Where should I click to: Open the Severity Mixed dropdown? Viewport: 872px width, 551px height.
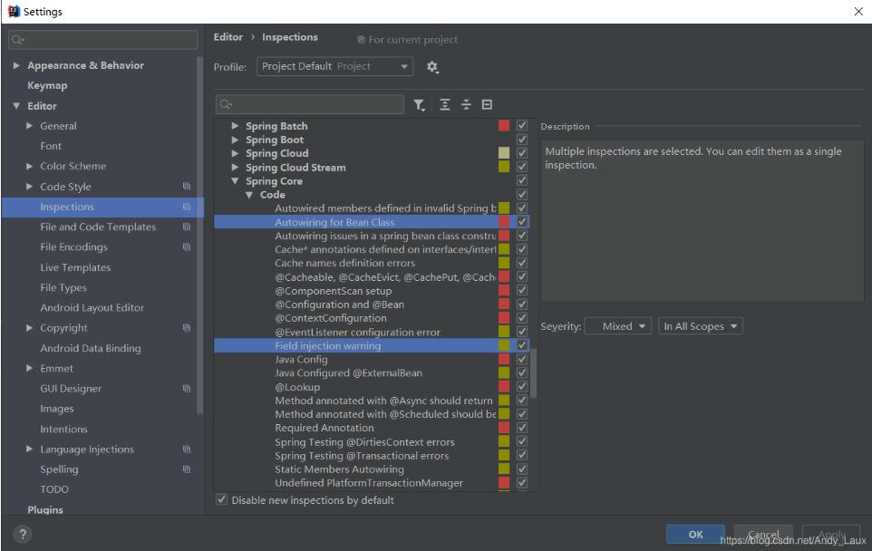(617, 326)
